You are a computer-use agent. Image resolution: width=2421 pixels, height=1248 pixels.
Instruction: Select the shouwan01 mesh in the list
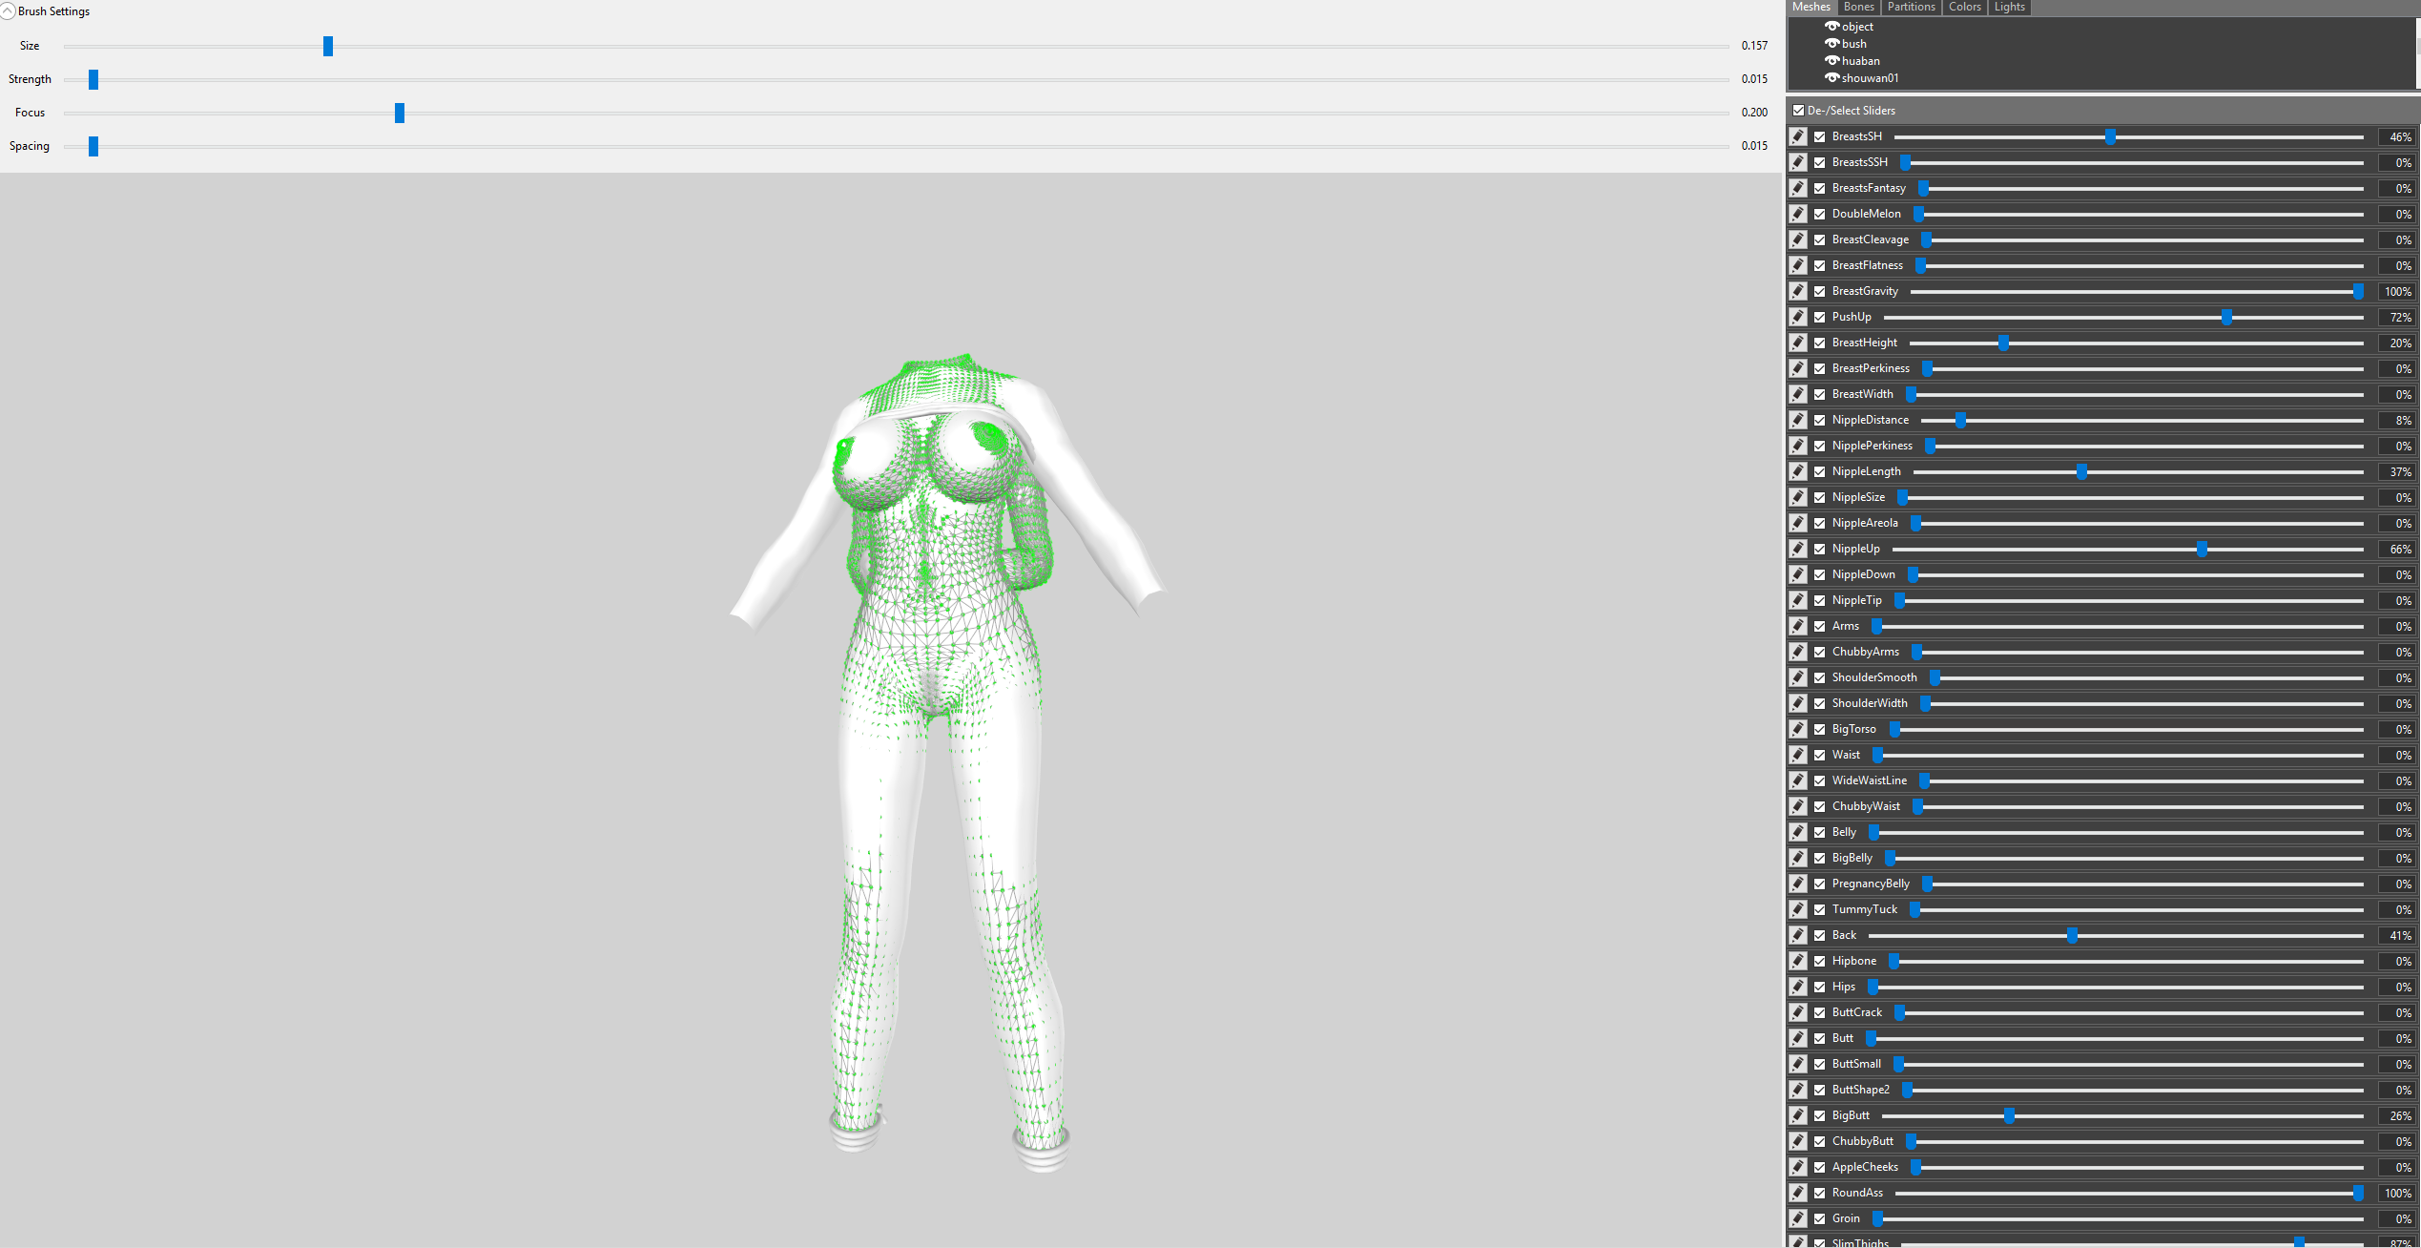[1870, 78]
